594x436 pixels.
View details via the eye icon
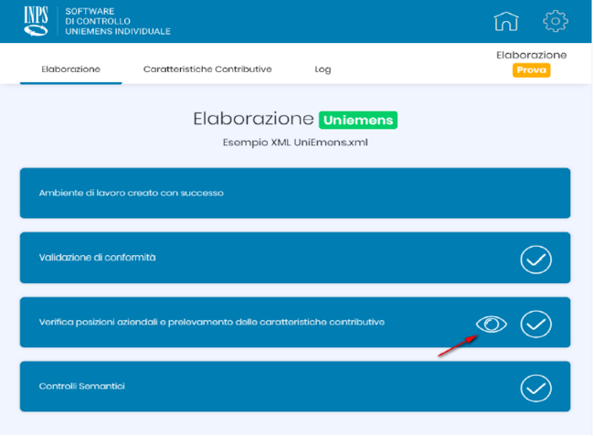[491, 324]
